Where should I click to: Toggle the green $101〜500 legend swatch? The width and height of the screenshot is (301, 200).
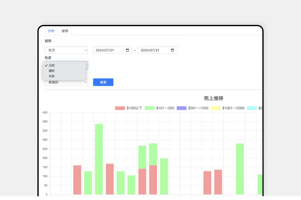(150, 108)
